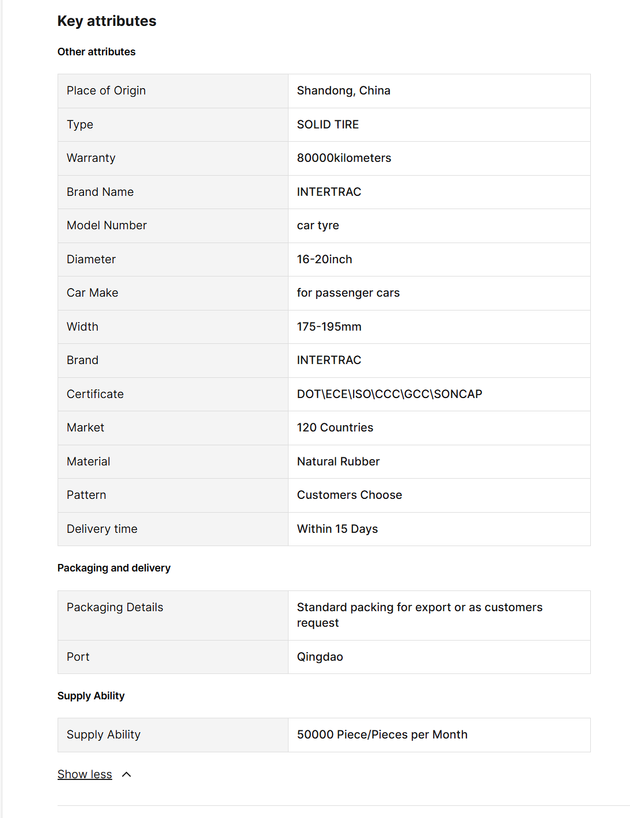Select the "Within 15 Days" delivery value
This screenshot has width=630, height=818.
point(337,529)
